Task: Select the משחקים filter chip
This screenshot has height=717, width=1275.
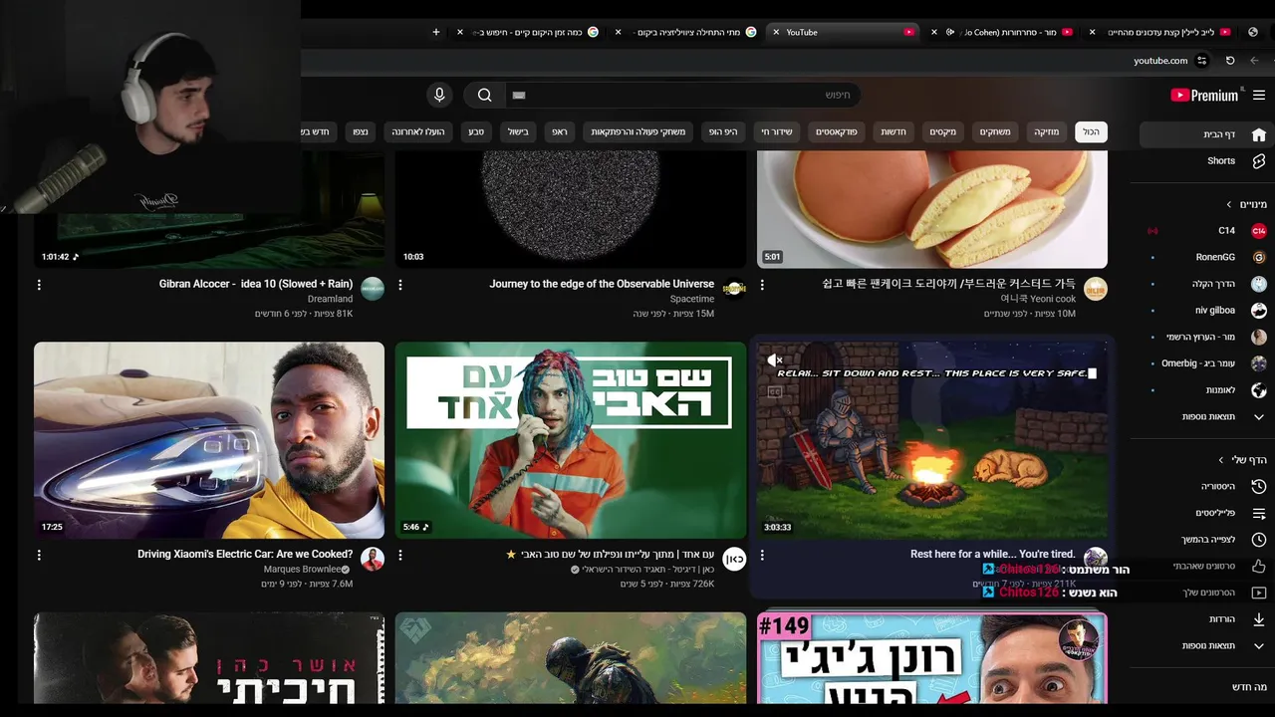Action: tap(994, 131)
